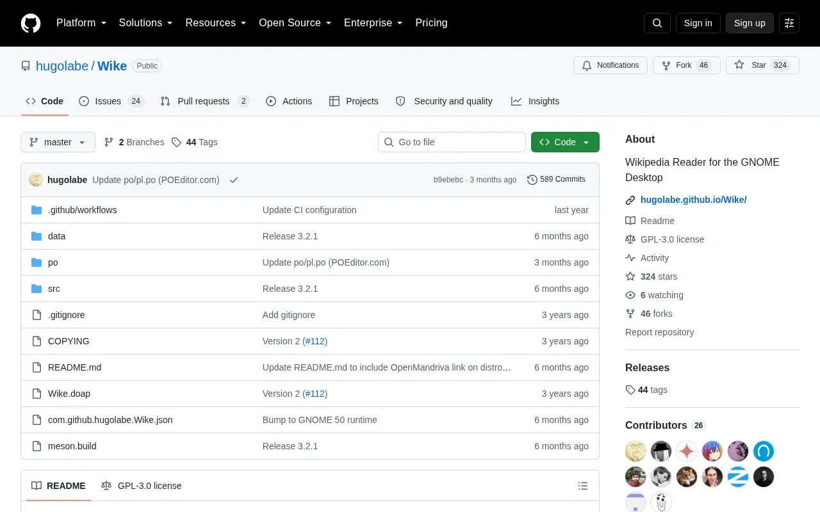This screenshot has width=820, height=512.
Task: Open the Projects tab
Action: click(x=354, y=101)
